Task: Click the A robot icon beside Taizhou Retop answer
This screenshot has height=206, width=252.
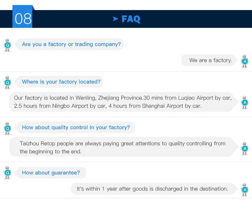Action: pyautogui.click(x=245, y=148)
